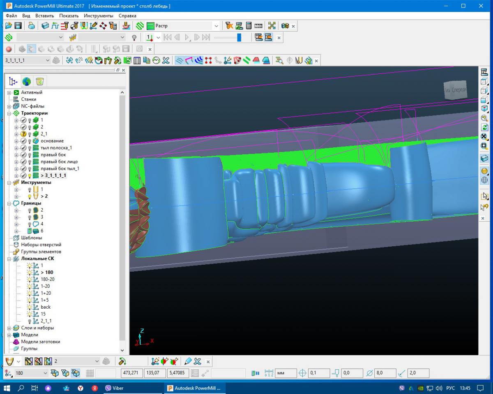493x394 pixels.
Task: Toggle light bulb of workplane 2_1_1
Action: [30, 321]
